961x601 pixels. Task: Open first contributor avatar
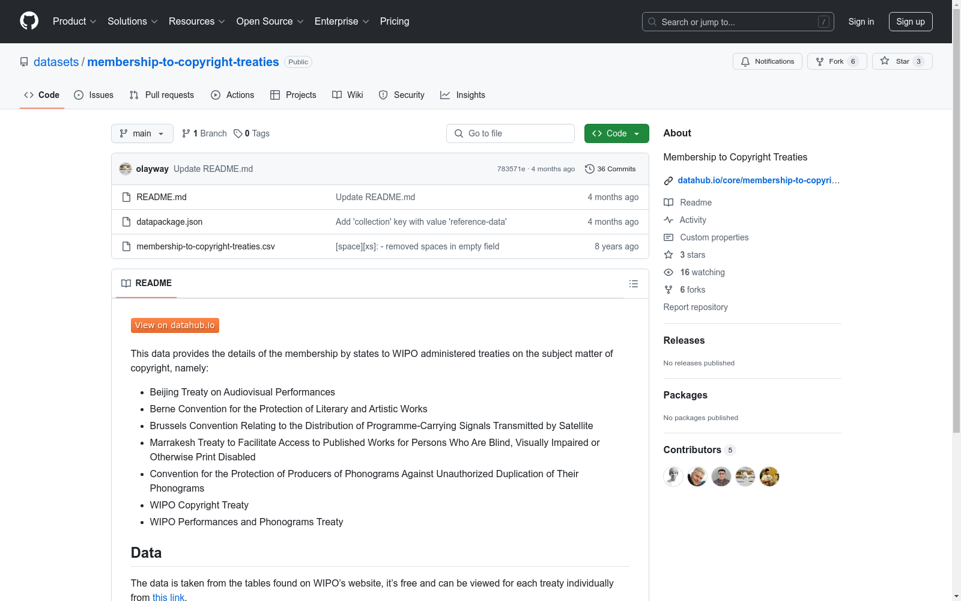pyautogui.click(x=673, y=477)
